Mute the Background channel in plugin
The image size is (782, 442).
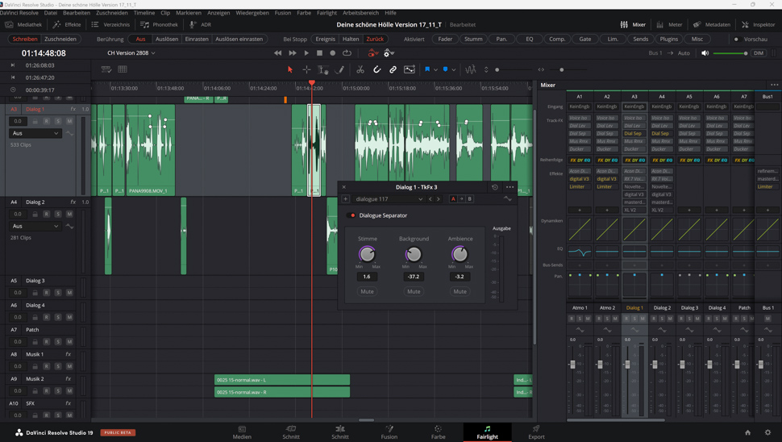(x=414, y=291)
